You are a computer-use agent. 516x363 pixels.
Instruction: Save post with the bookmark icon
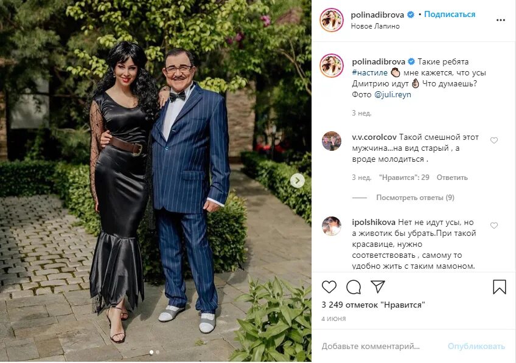(499, 287)
